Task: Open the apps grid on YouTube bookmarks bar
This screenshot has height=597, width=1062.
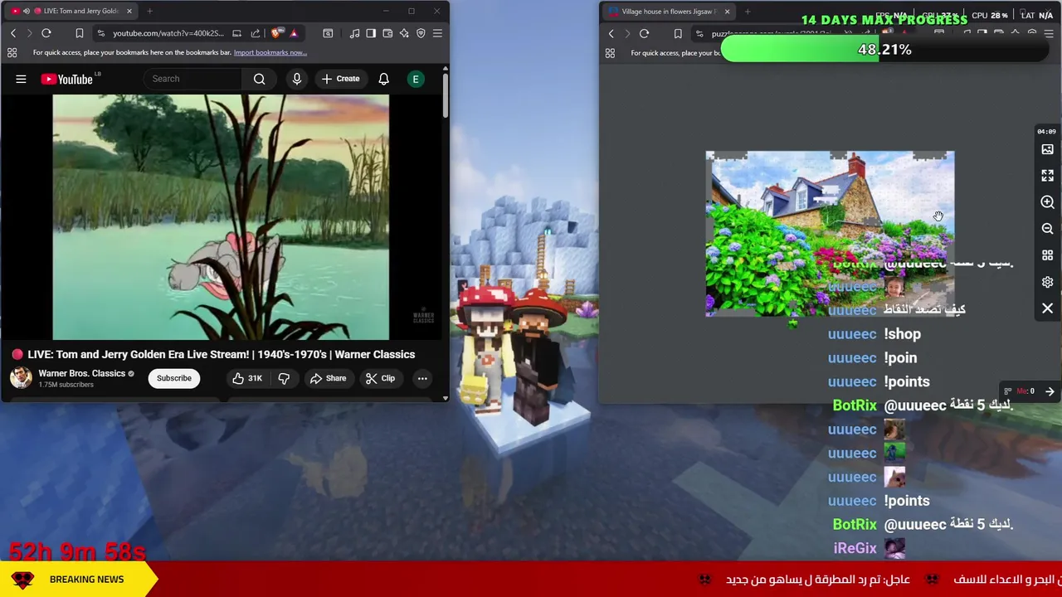Action: point(12,52)
